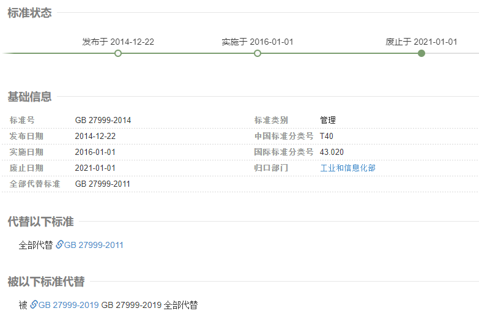The height and width of the screenshot is (319, 479).
Task: Click the 基础信息 section heading
Action: pos(29,97)
